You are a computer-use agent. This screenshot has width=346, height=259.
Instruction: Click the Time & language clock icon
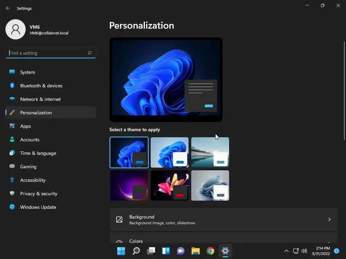pyautogui.click(x=12, y=153)
